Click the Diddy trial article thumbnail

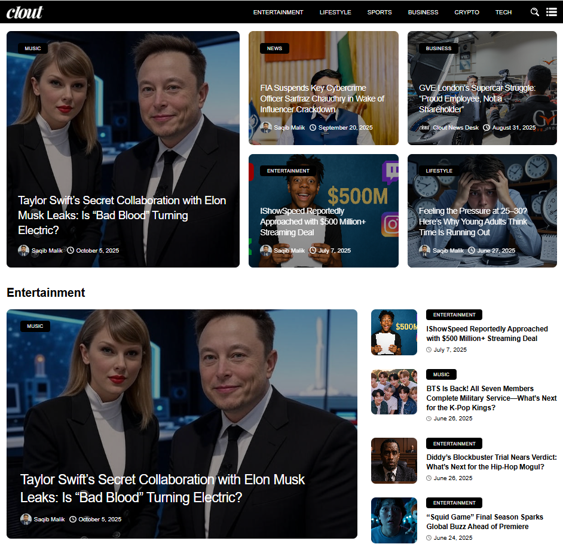(x=394, y=460)
